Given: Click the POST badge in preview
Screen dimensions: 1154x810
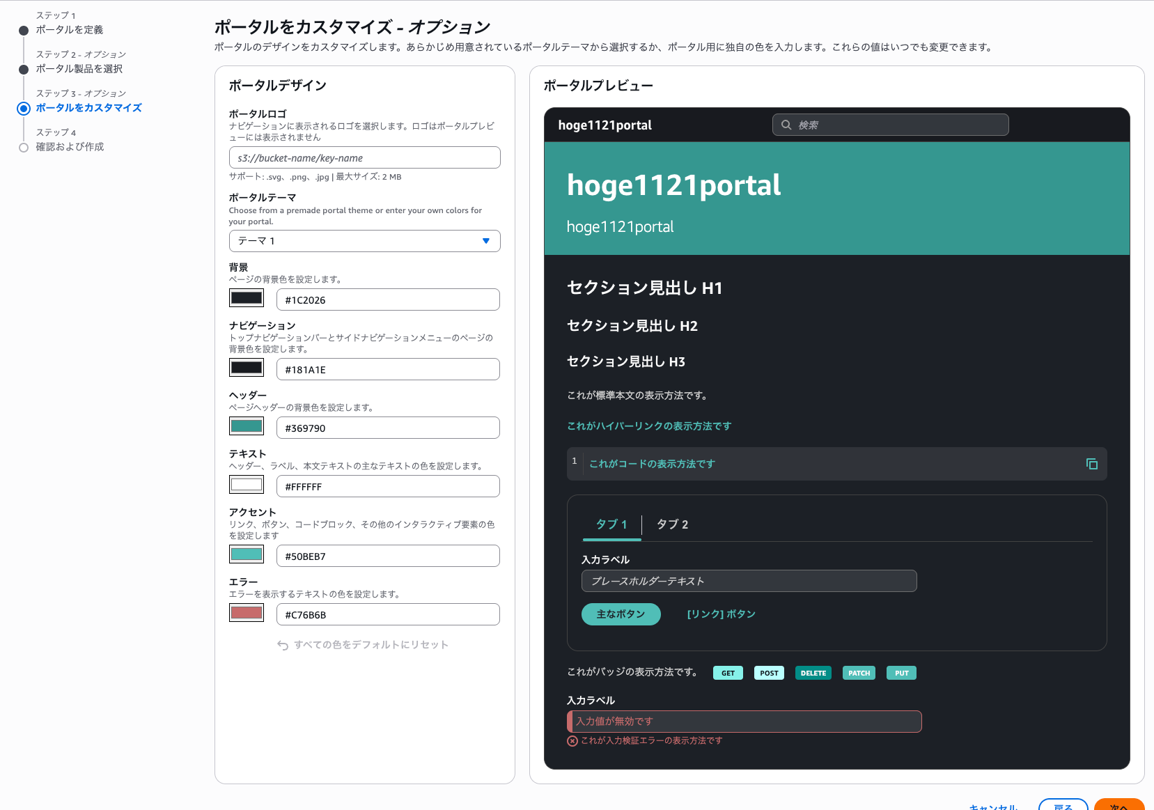Looking at the screenshot, I should click(x=769, y=673).
